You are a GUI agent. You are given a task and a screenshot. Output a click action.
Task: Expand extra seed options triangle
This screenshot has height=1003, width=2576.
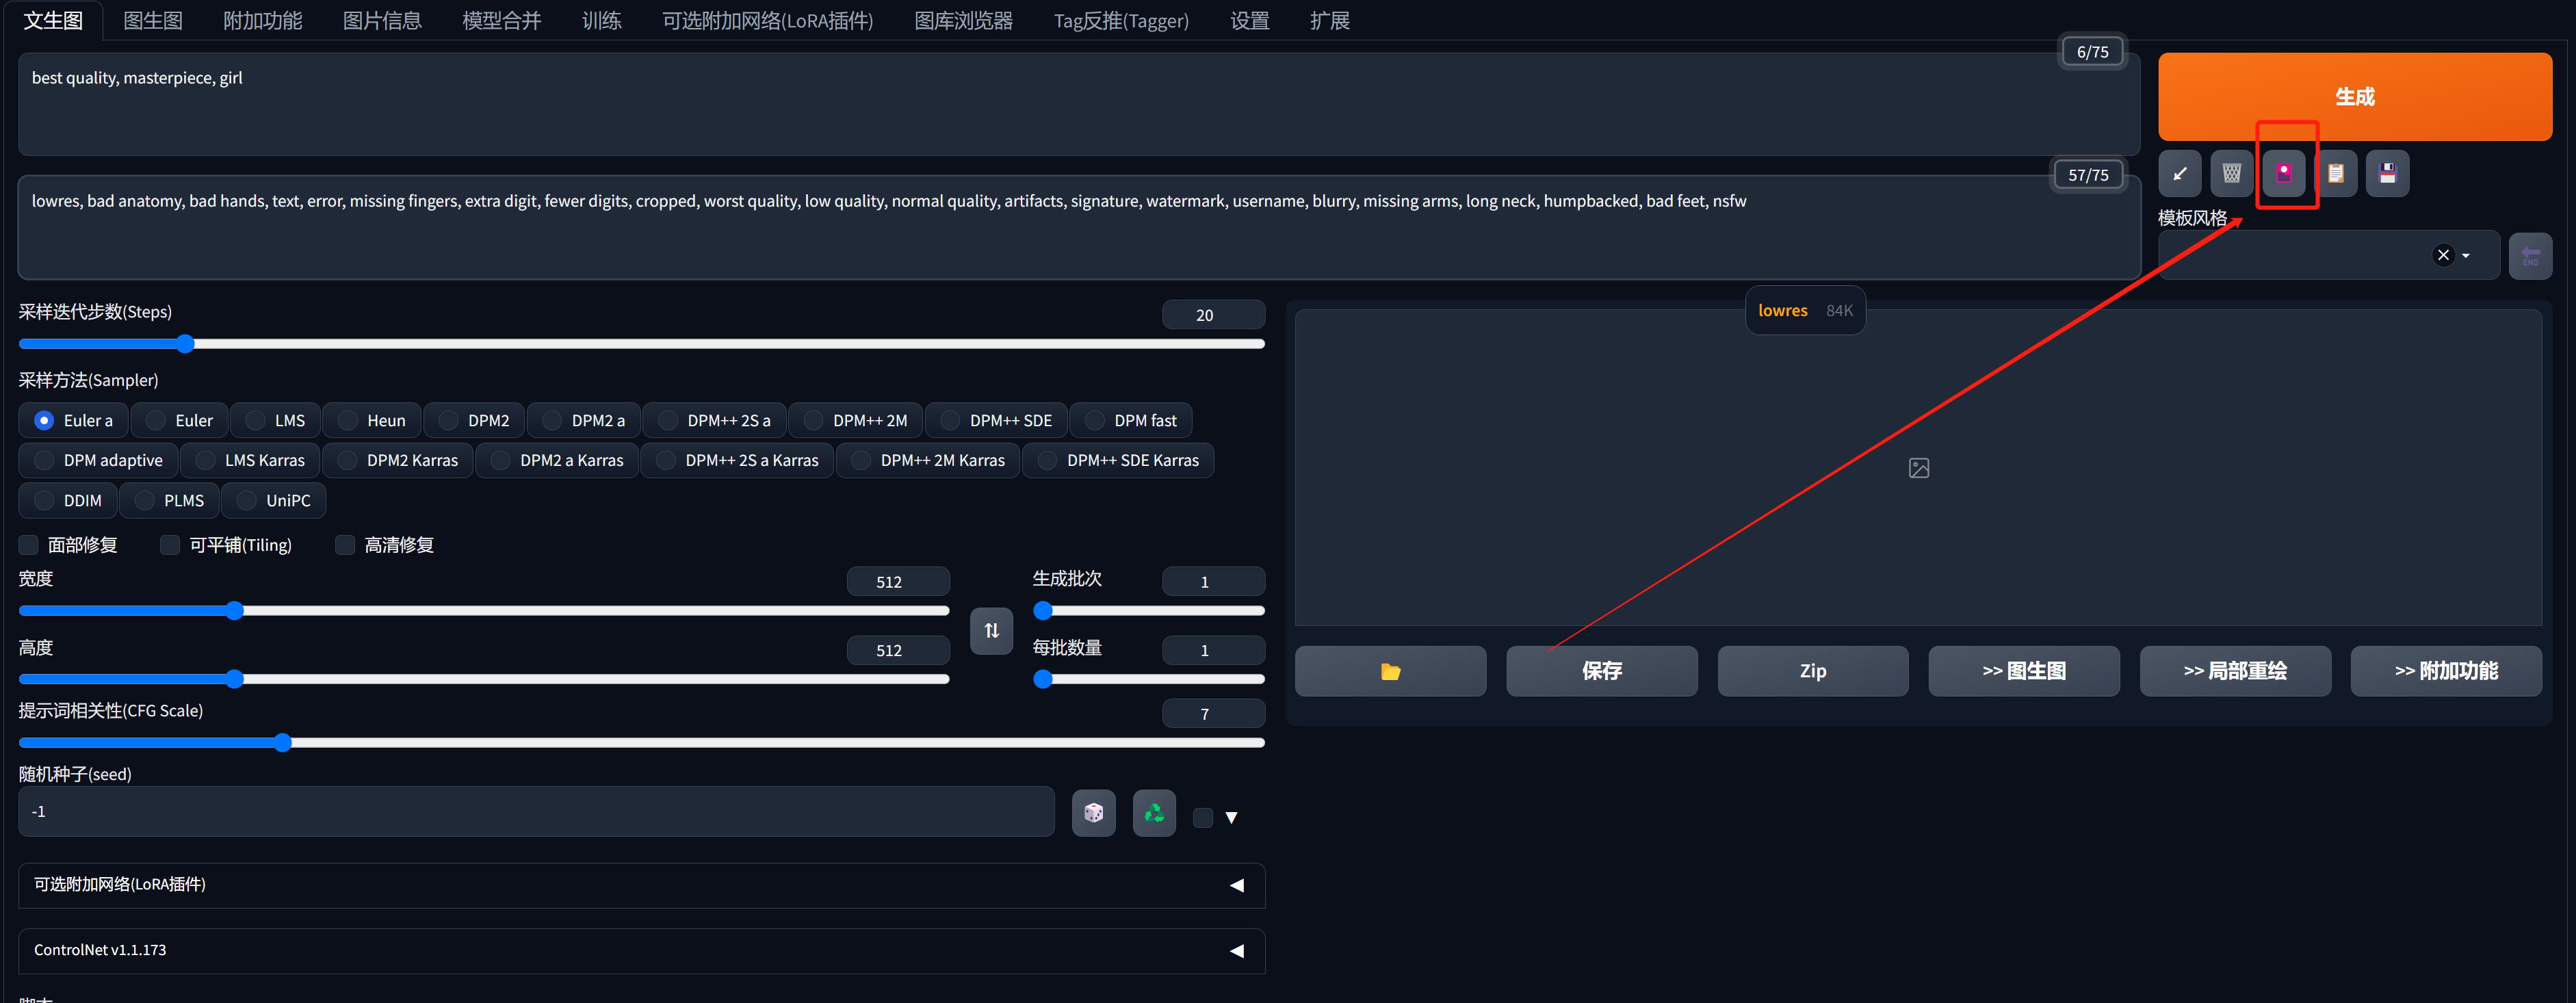click(x=1231, y=817)
